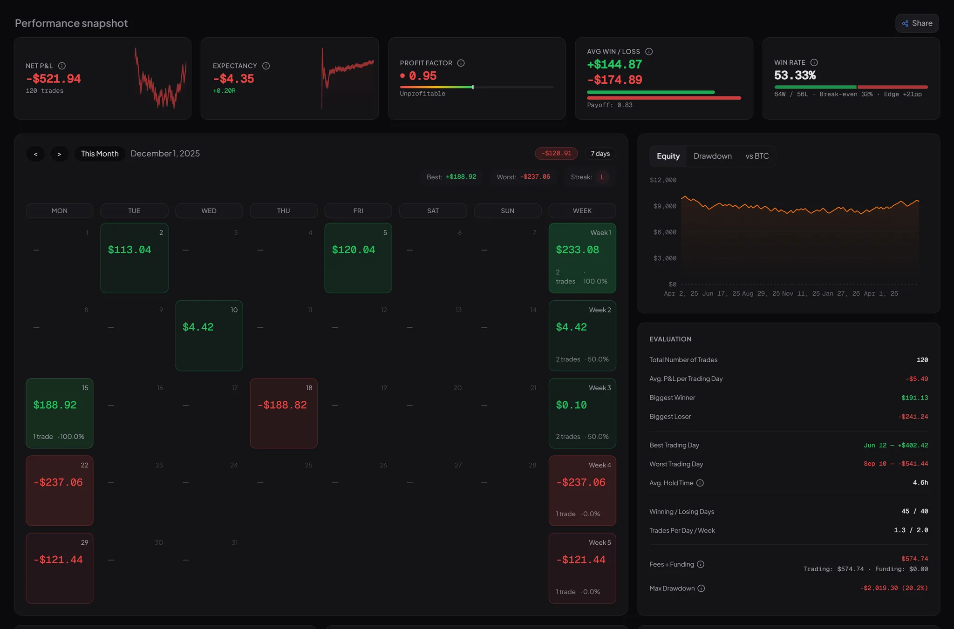Switch to the Equity tab
The image size is (954, 629).
point(668,156)
